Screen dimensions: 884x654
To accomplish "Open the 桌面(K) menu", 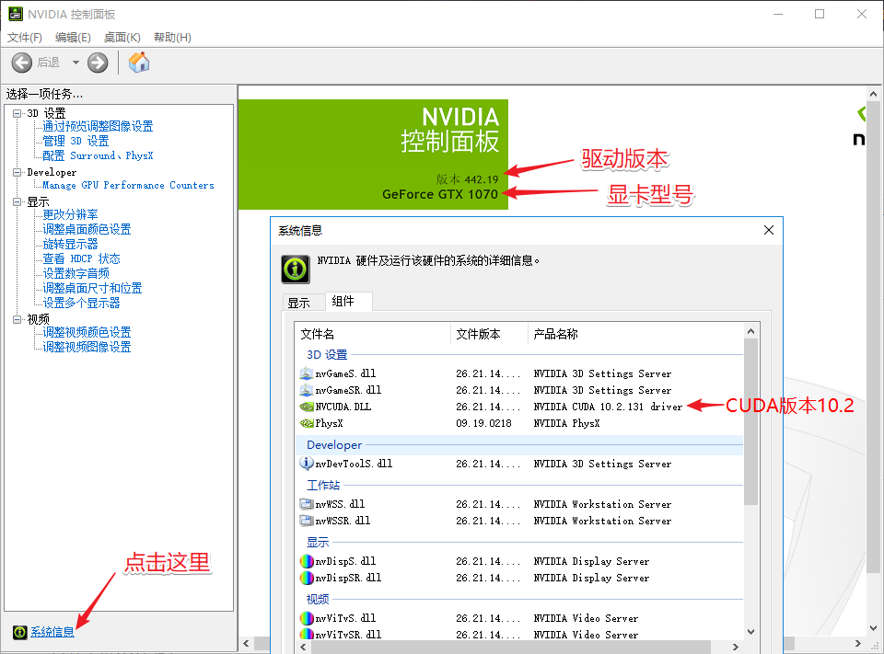I will click(x=122, y=37).
